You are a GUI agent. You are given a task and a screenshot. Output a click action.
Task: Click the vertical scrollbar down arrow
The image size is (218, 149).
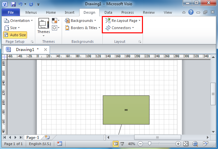click(x=213, y=132)
